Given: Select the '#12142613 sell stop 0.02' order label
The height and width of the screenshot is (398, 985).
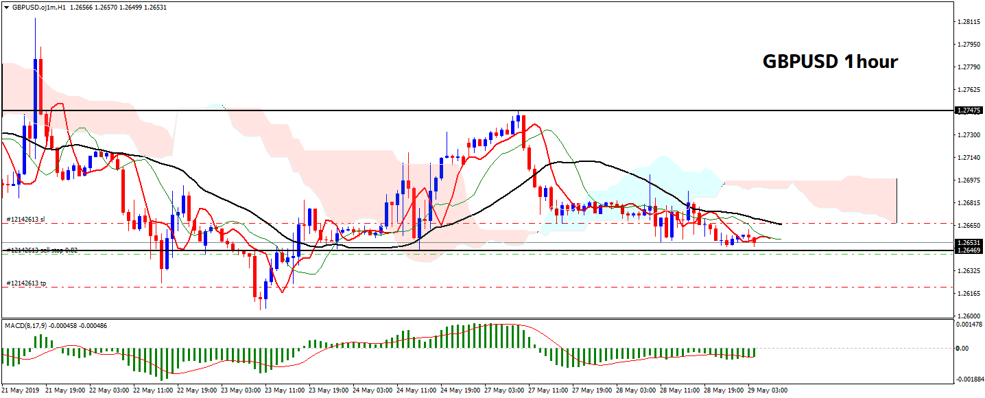Looking at the screenshot, I should [42, 250].
